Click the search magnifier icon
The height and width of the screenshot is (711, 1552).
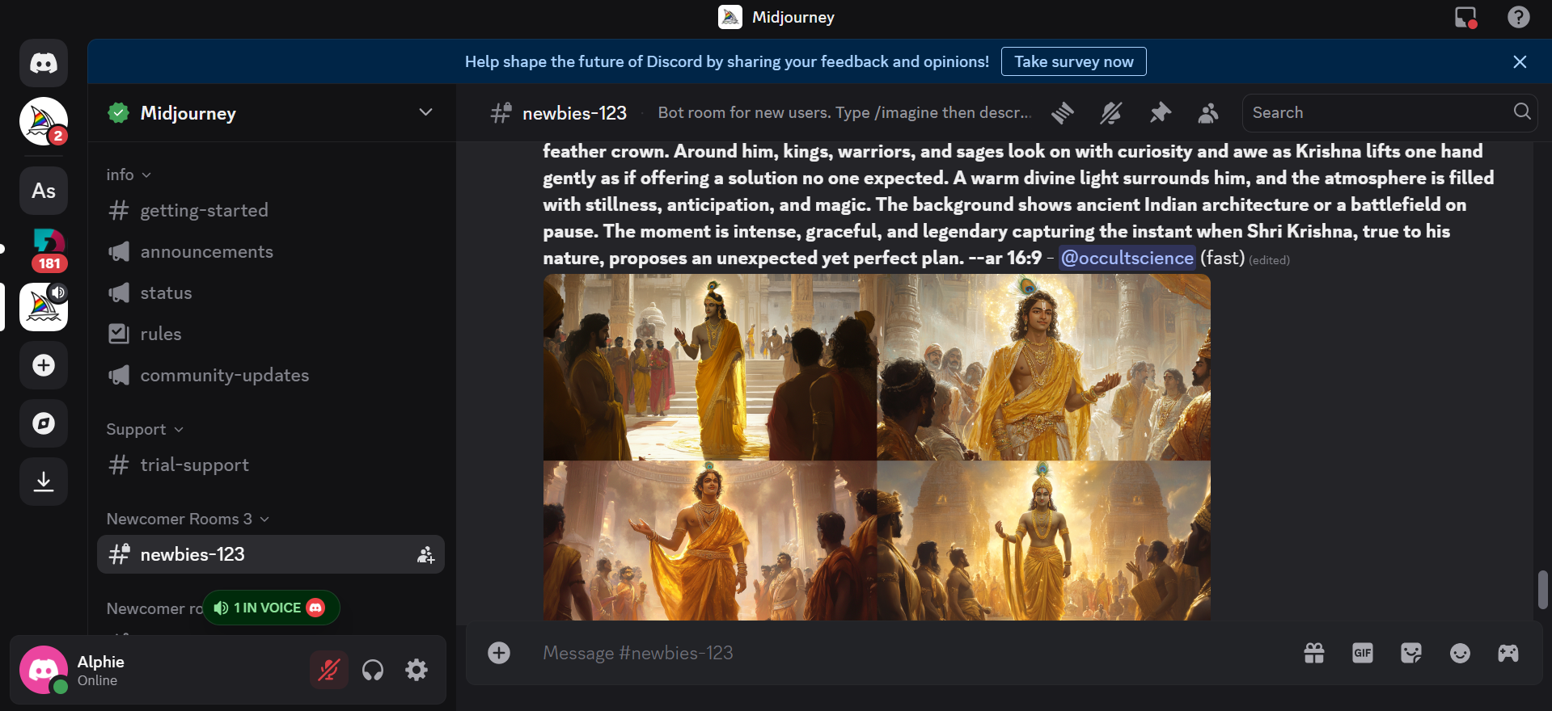coord(1522,111)
